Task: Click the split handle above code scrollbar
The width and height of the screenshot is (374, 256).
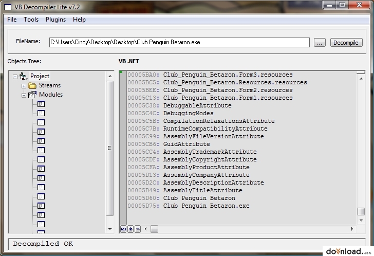Action: click(x=361, y=72)
